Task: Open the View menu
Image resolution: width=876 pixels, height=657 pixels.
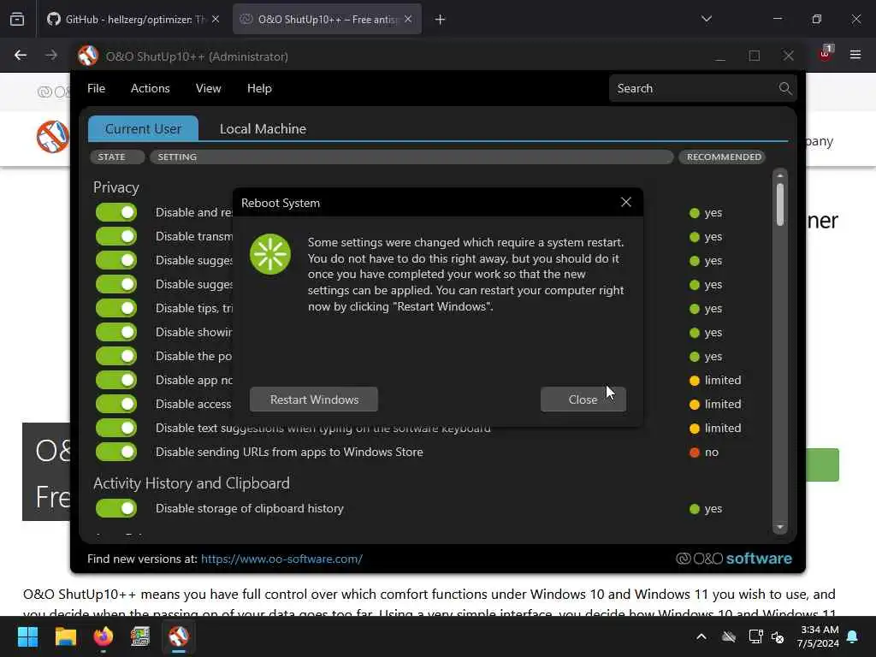Action: coord(209,88)
